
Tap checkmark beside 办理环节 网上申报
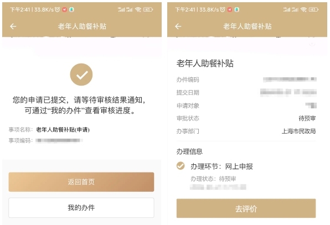tap(181, 166)
